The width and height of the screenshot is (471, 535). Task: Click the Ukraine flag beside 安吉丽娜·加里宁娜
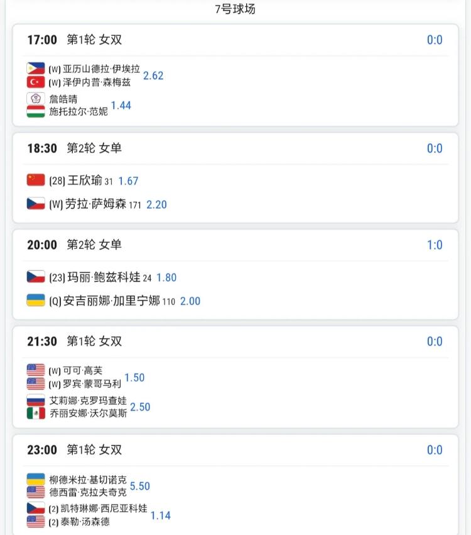(x=36, y=301)
